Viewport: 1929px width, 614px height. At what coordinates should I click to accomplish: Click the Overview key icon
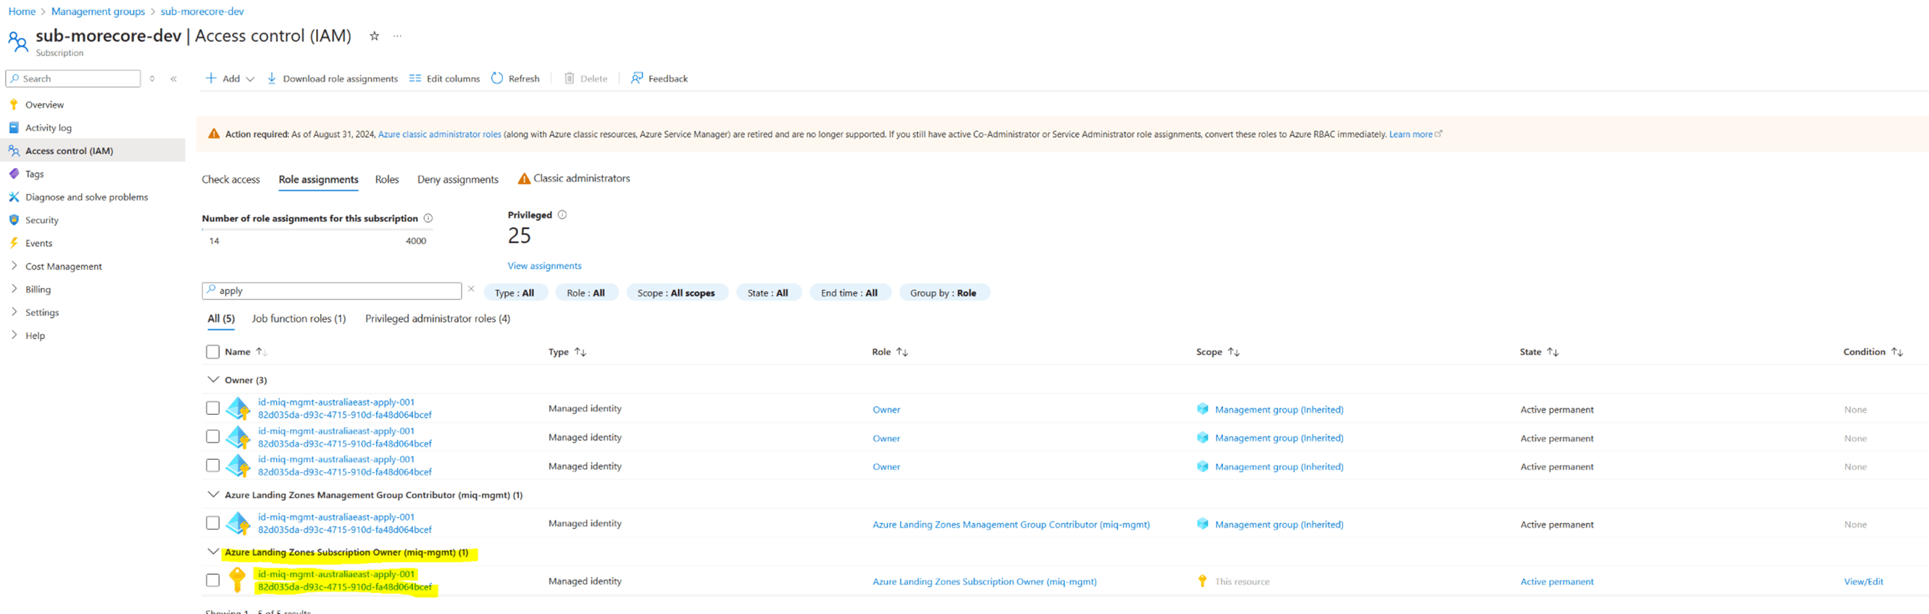[14, 105]
